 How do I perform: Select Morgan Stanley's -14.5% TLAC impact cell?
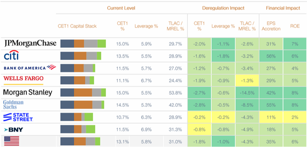click(x=247, y=93)
